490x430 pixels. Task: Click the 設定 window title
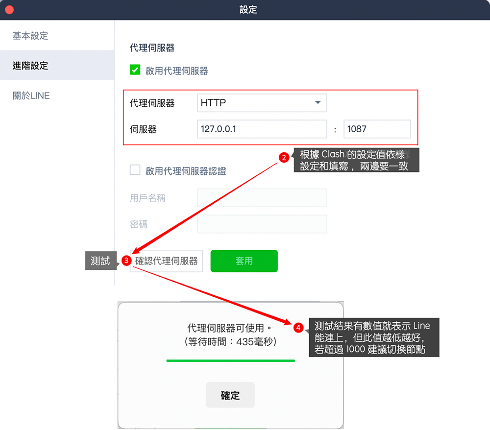pos(248,10)
